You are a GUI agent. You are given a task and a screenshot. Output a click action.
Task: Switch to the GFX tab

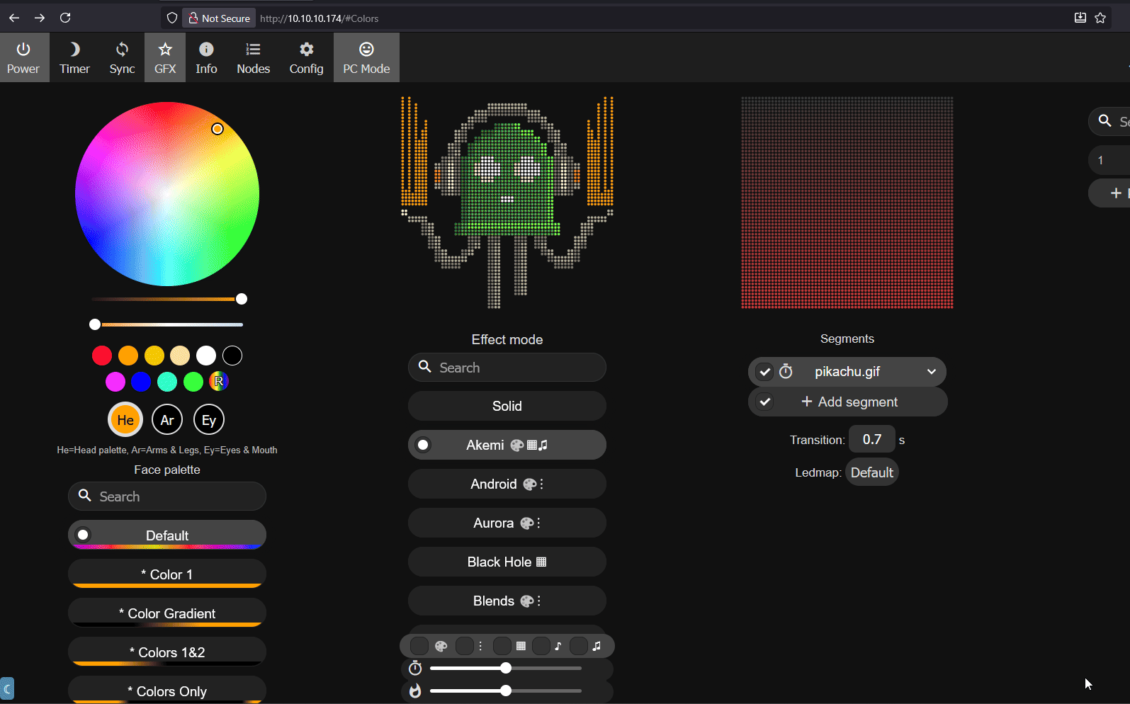165,57
